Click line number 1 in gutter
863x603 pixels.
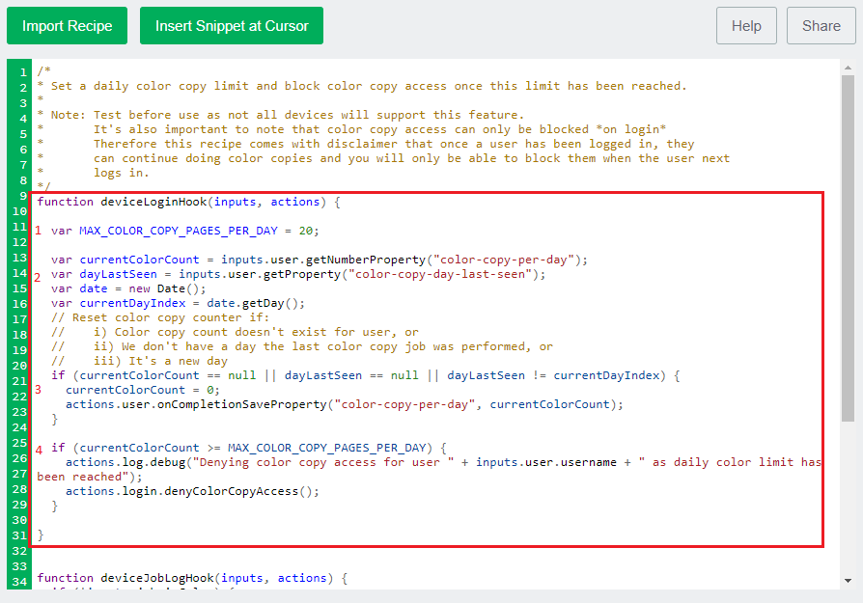(x=22, y=72)
